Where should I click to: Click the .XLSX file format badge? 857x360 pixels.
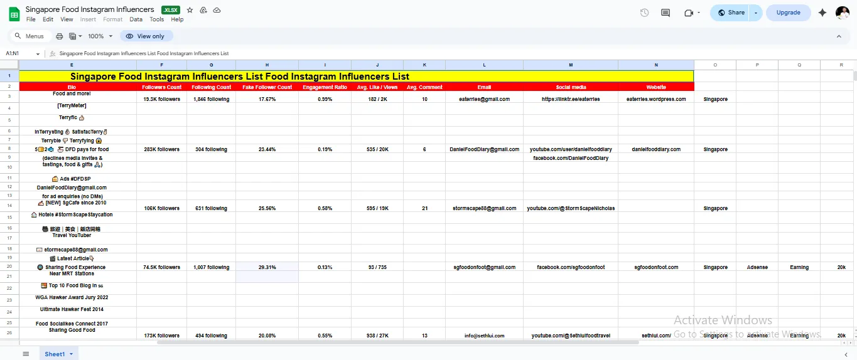170,10
